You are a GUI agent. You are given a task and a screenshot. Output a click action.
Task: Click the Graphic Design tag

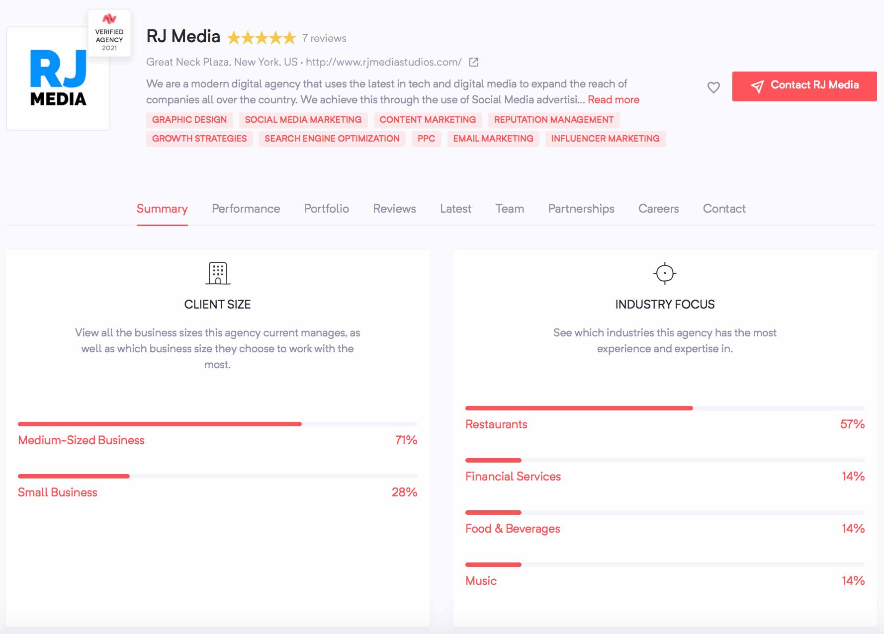pos(189,120)
